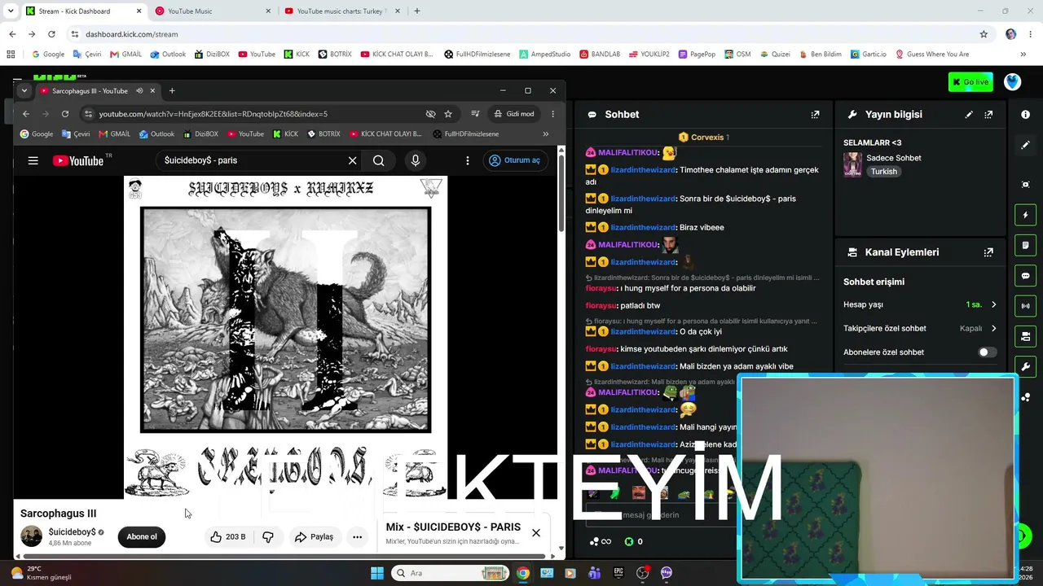
Task: Open the media controls icon in the YouTube window toolbar
Action: click(x=475, y=114)
